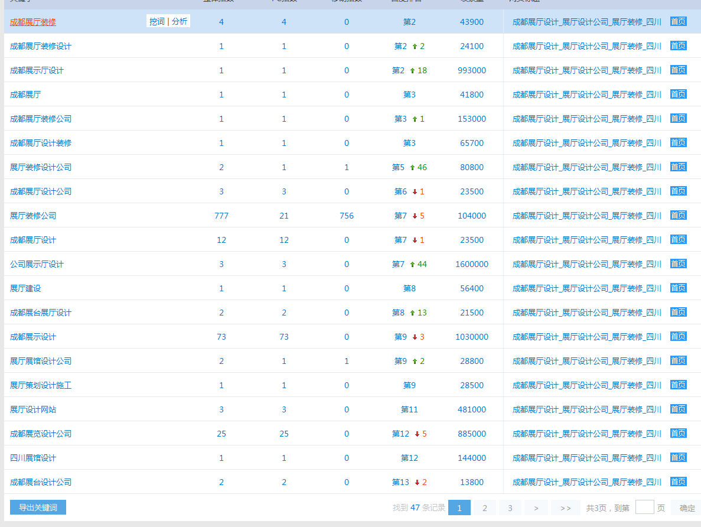Open the 成都展厅装修 keyword link

pyautogui.click(x=33, y=22)
